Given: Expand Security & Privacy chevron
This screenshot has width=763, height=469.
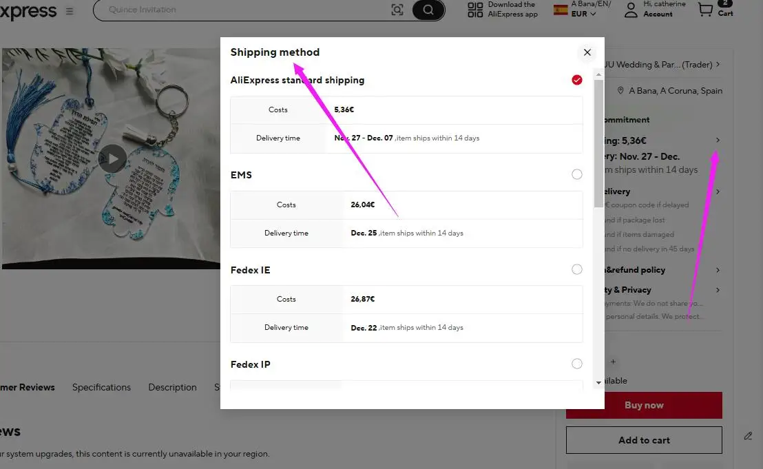Looking at the screenshot, I should pos(718,290).
